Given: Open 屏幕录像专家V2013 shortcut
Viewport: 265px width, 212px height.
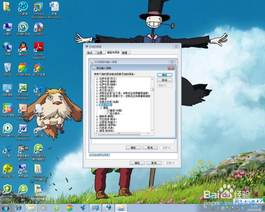Looking at the screenshot, I should pos(23,152).
